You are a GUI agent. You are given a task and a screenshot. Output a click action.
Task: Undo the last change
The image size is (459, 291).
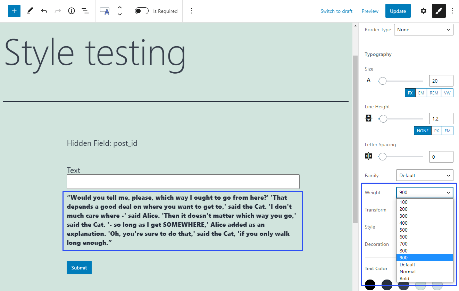(44, 11)
